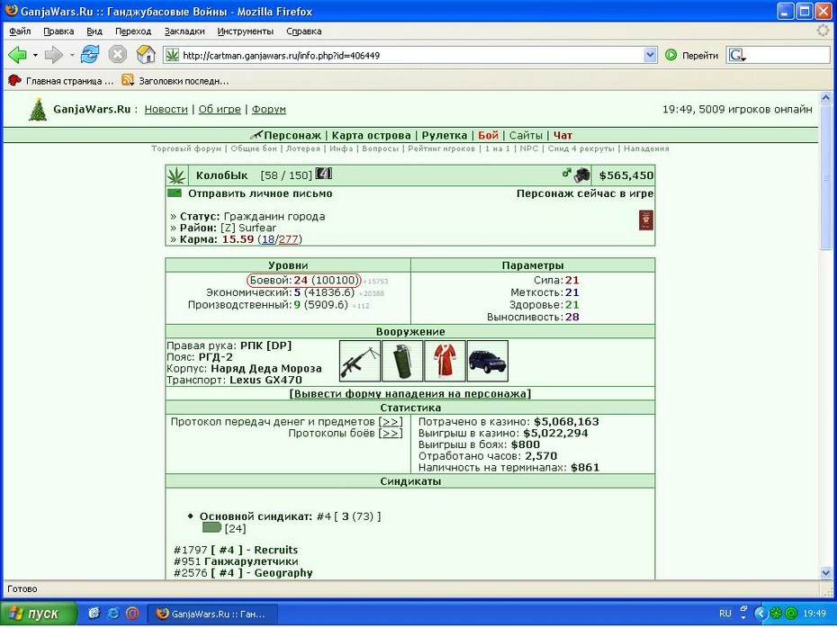
Task: Launch Internet Explorer from quick launch
Action: pos(113,614)
